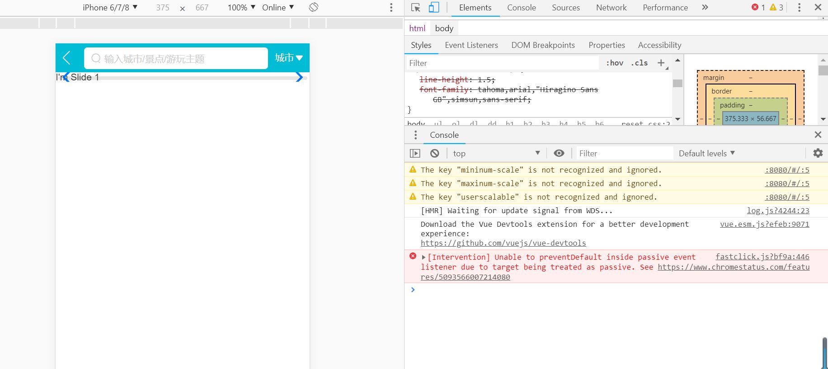Image resolution: width=828 pixels, height=369 pixels.
Task: Click the next slide arrow
Action: click(x=299, y=77)
